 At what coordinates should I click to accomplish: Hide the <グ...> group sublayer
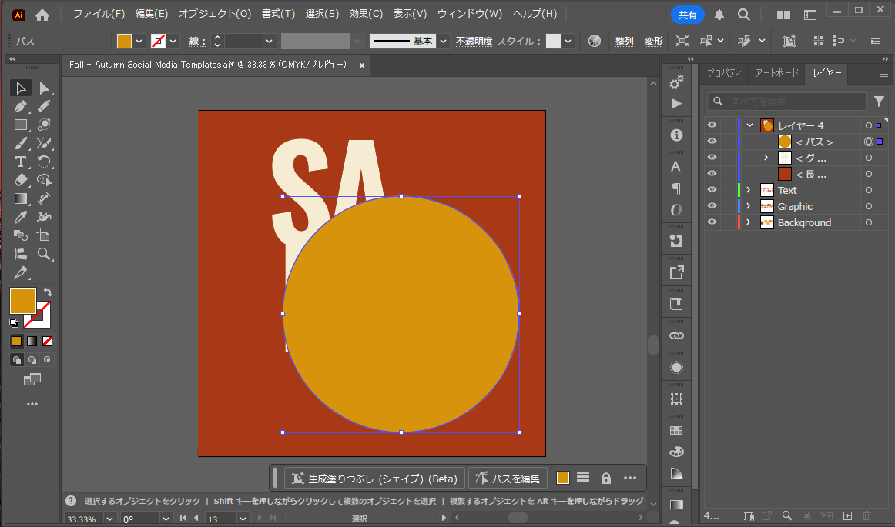pyautogui.click(x=712, y=158)
